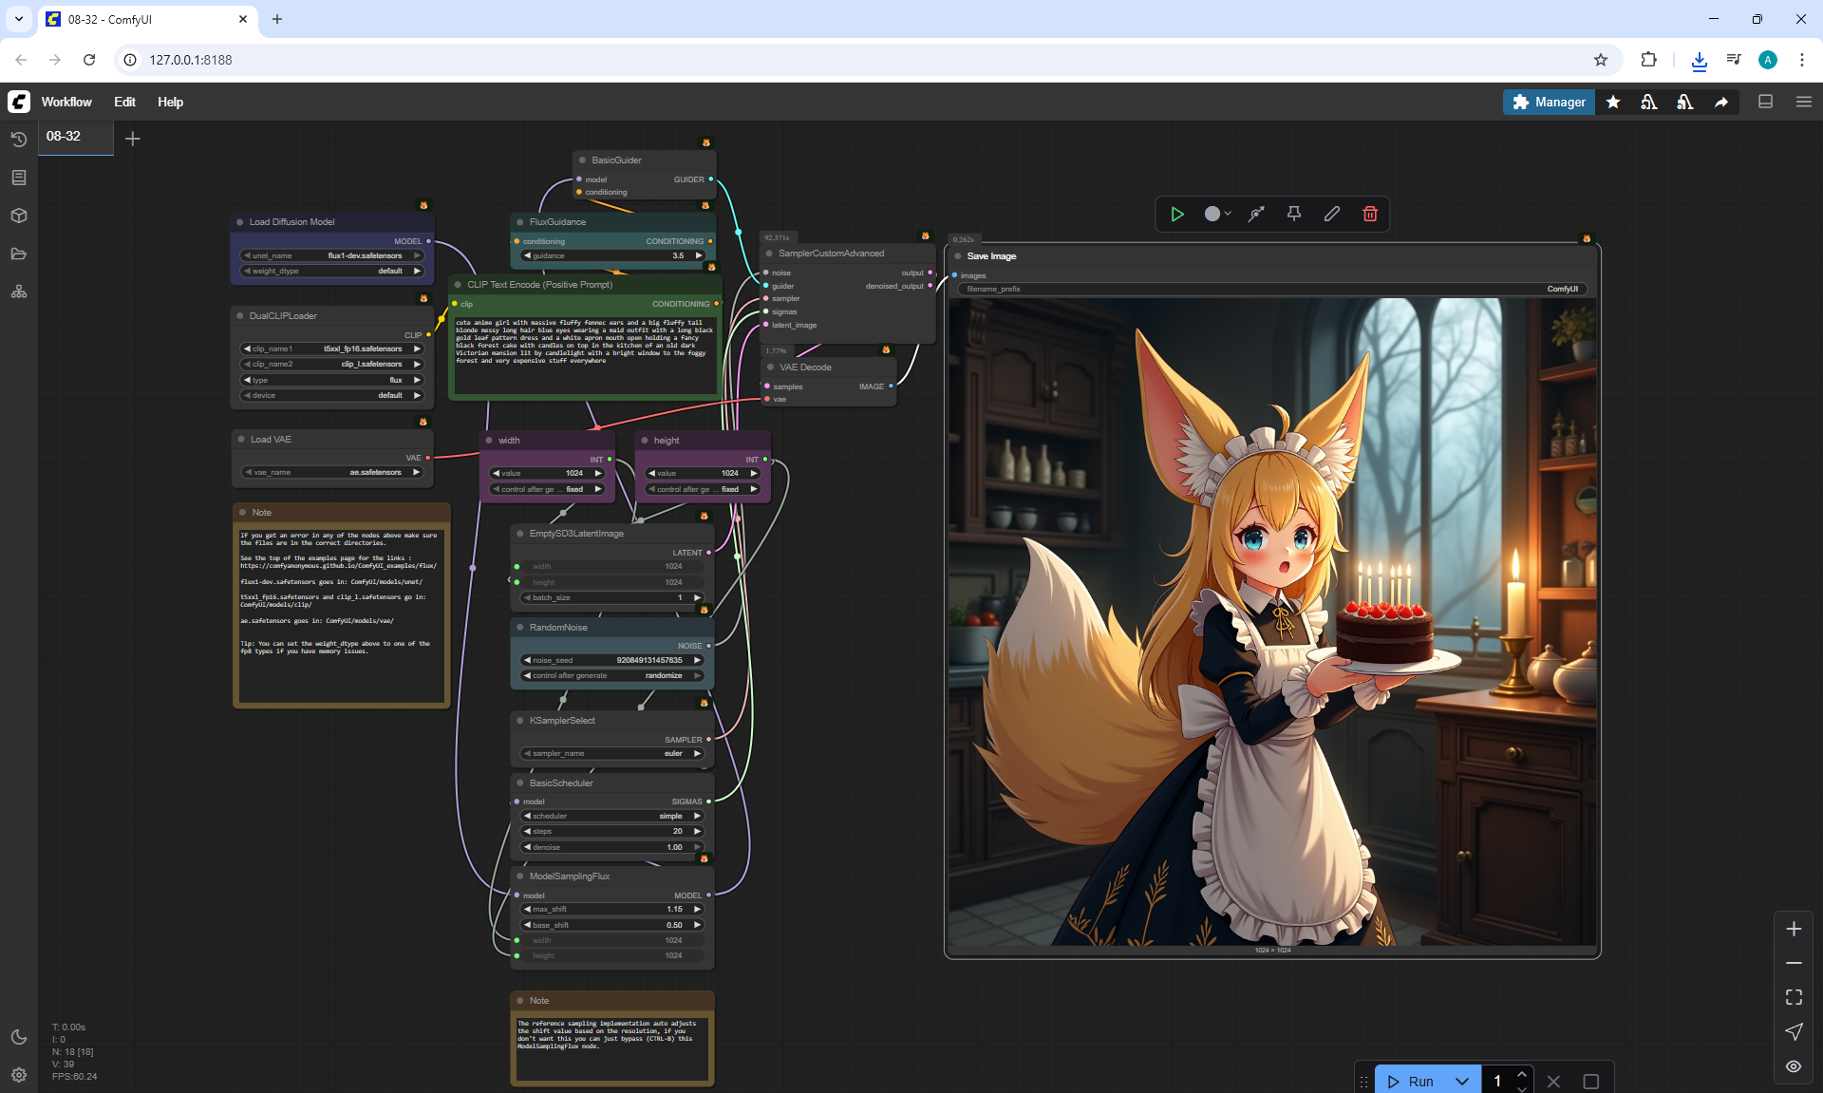Screen dimensions: 1823x1093
Task: Click the red trash delete icon
Action: coord(1369,215)
